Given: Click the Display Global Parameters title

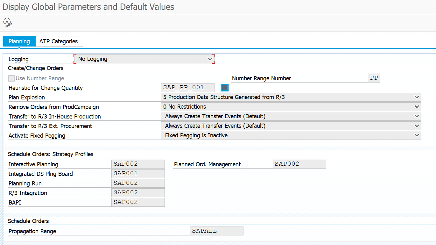Looking at the screenshot, I should coord(88,7).
